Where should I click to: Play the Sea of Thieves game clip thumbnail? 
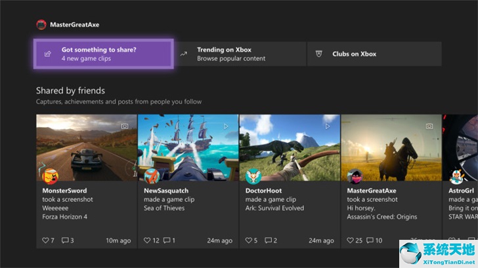pyautogui.click(x=188, y=147)
